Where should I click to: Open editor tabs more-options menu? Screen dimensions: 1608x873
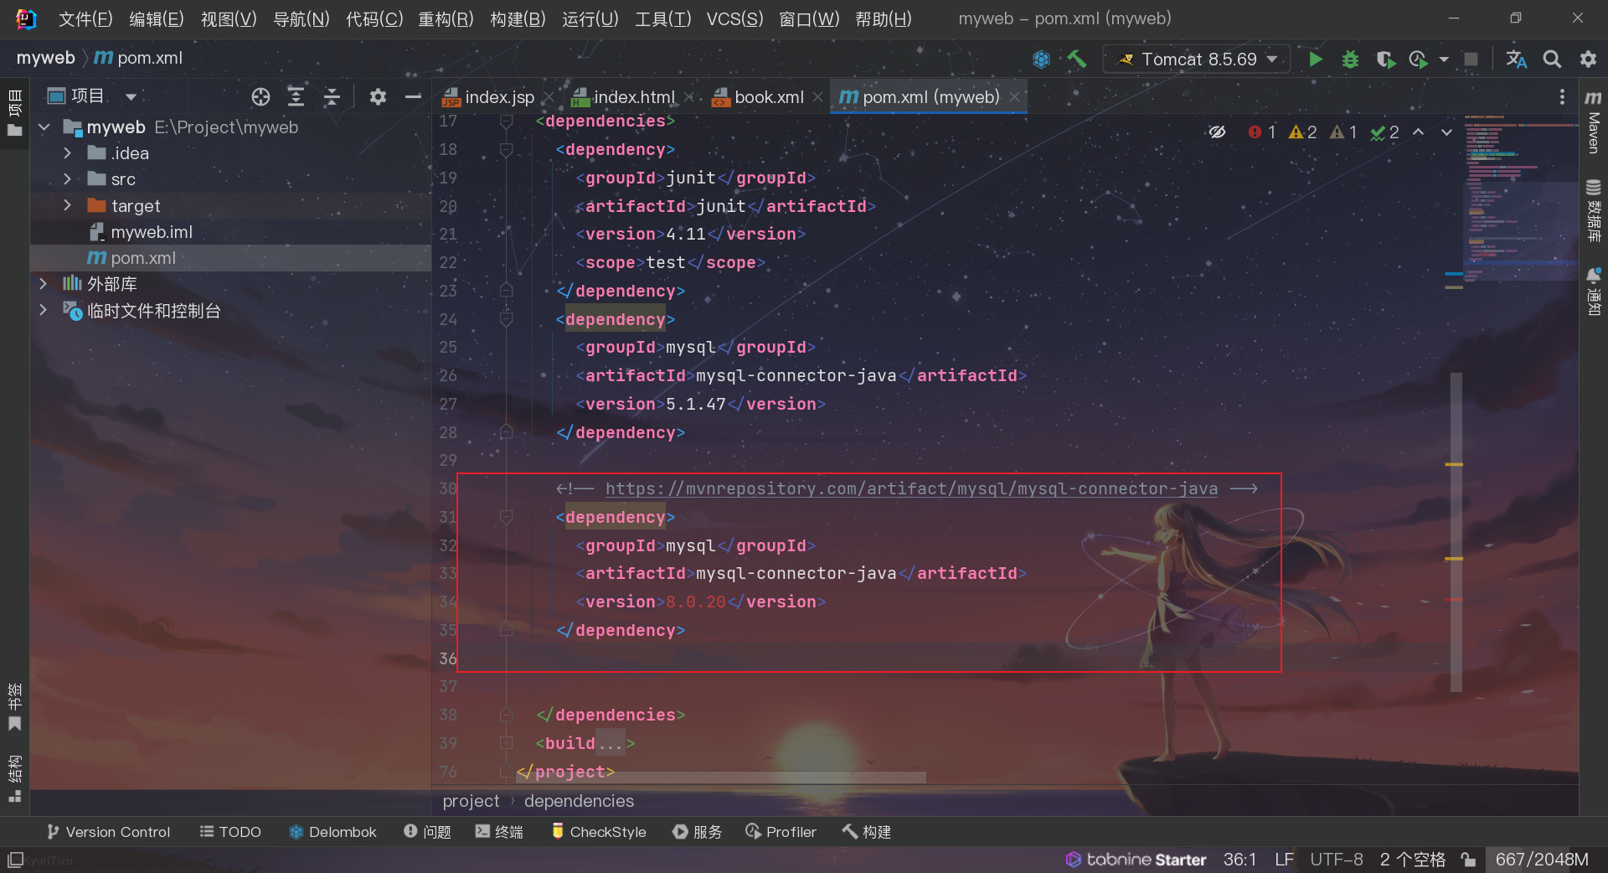coord(1562,97)
